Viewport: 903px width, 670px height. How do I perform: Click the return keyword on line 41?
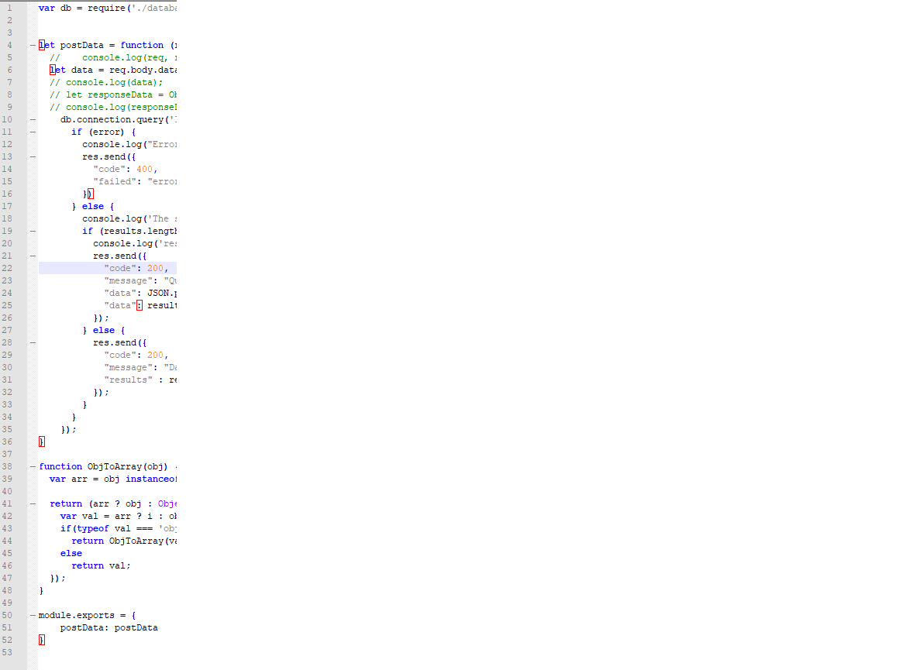(x=66, y=503)
